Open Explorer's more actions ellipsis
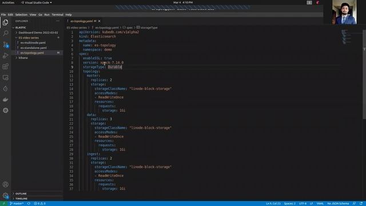The width and height of the screenshot is (366, 206). click(58, 21)
